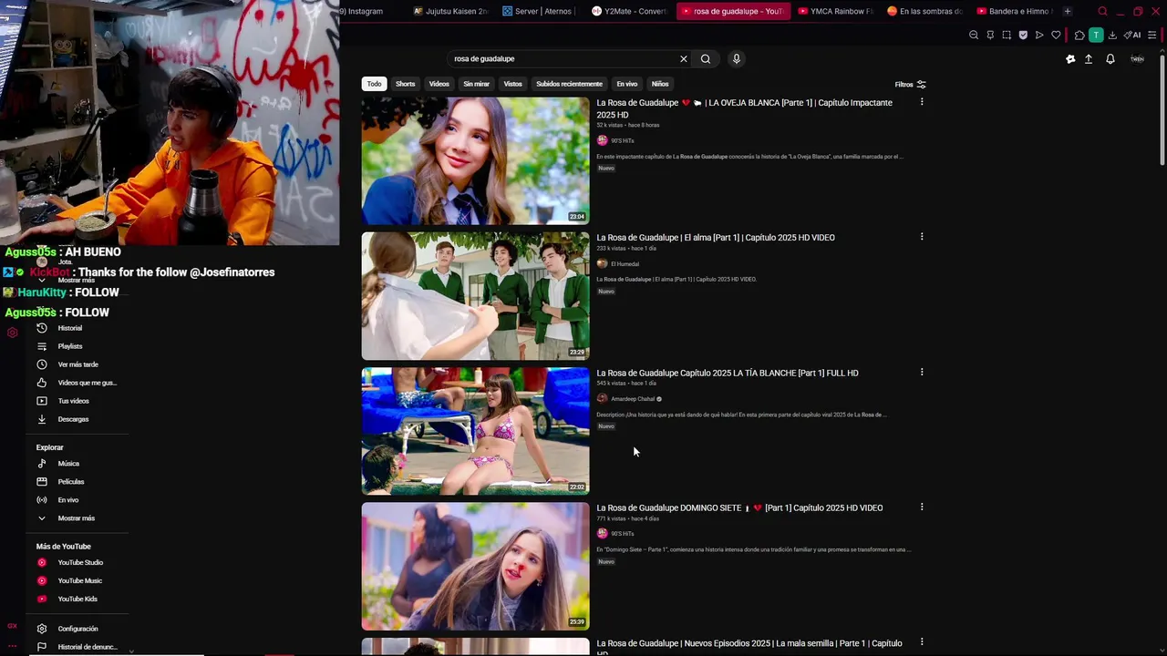The height and width of the screenshot is (656, 1167).
Task: Click the send/flow arrow icon in toolbar
Action: click(x=1039, y=36)
